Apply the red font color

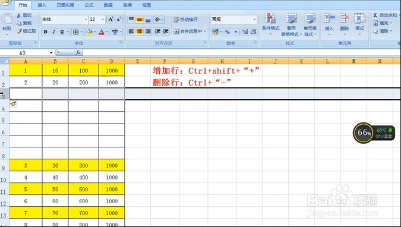pyautogui.click(x=101, y=31)
